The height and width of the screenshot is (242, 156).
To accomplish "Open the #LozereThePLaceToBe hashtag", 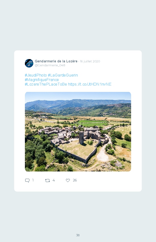I will point(46,84).
